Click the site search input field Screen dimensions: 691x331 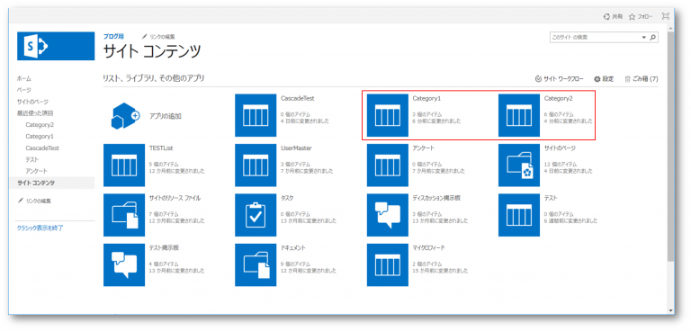click(595, 38)
